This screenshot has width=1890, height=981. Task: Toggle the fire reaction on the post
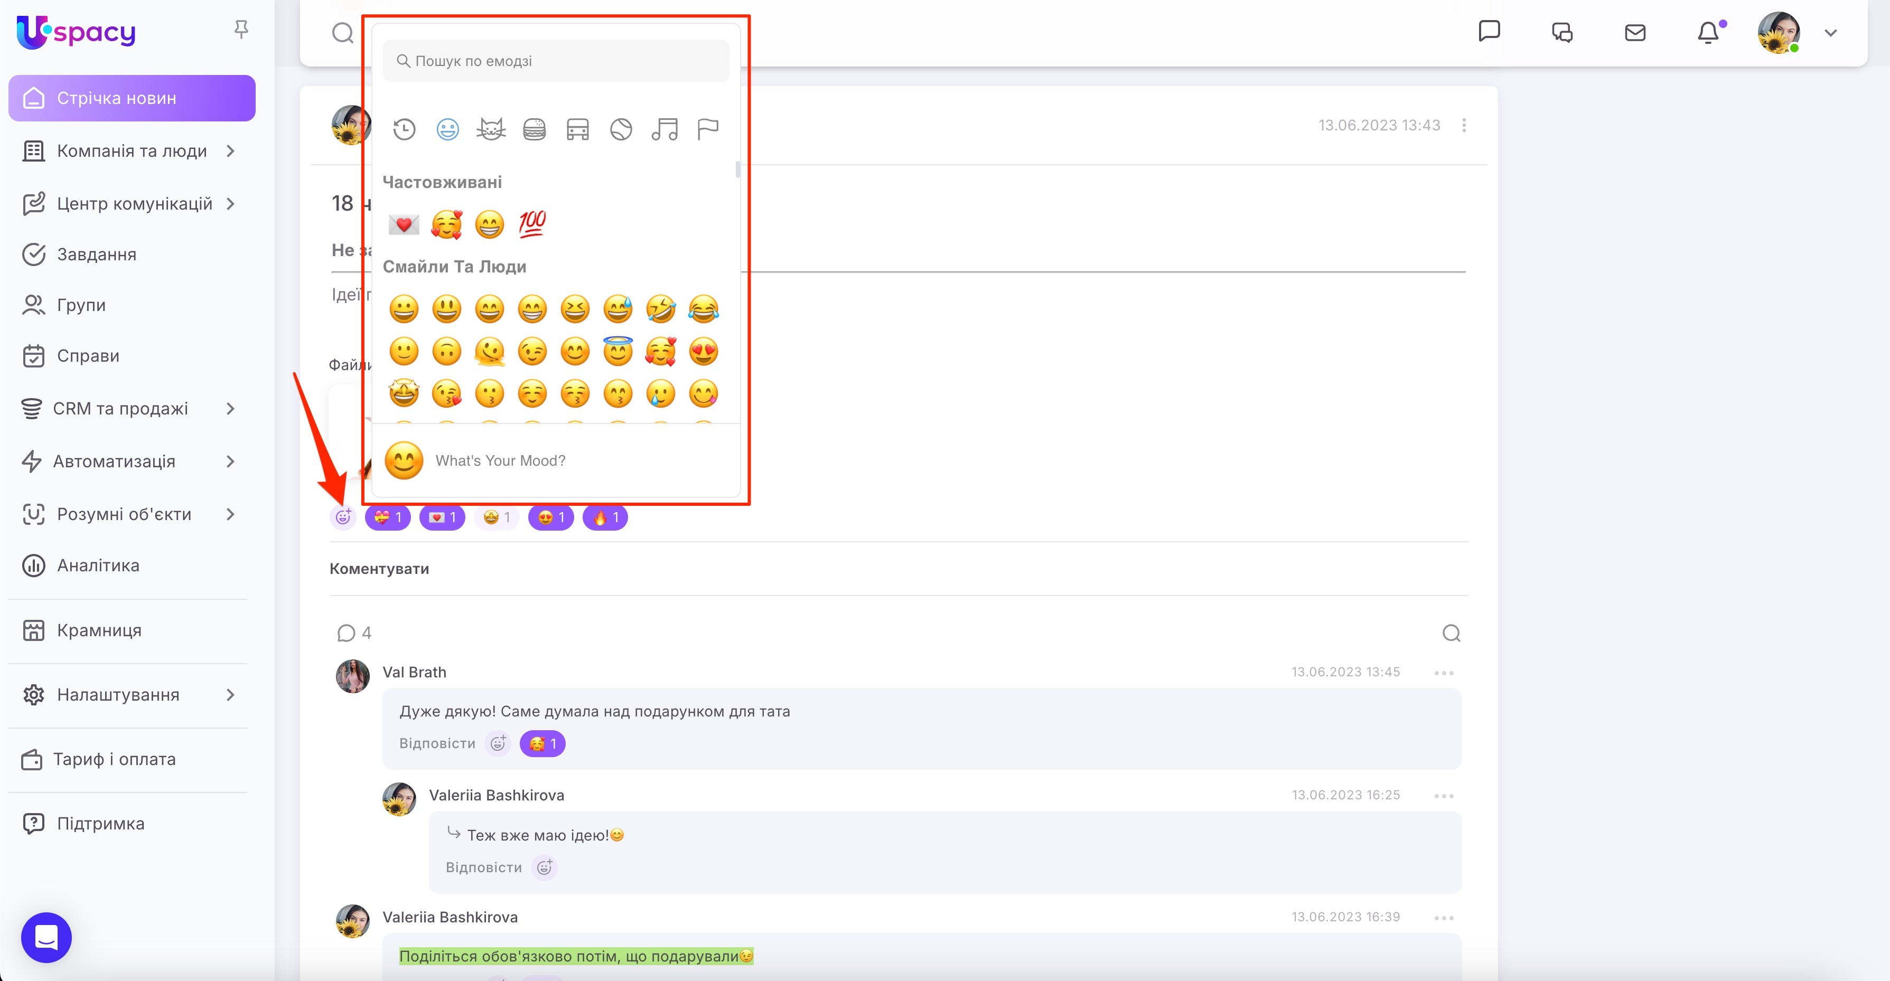(605, 517)
